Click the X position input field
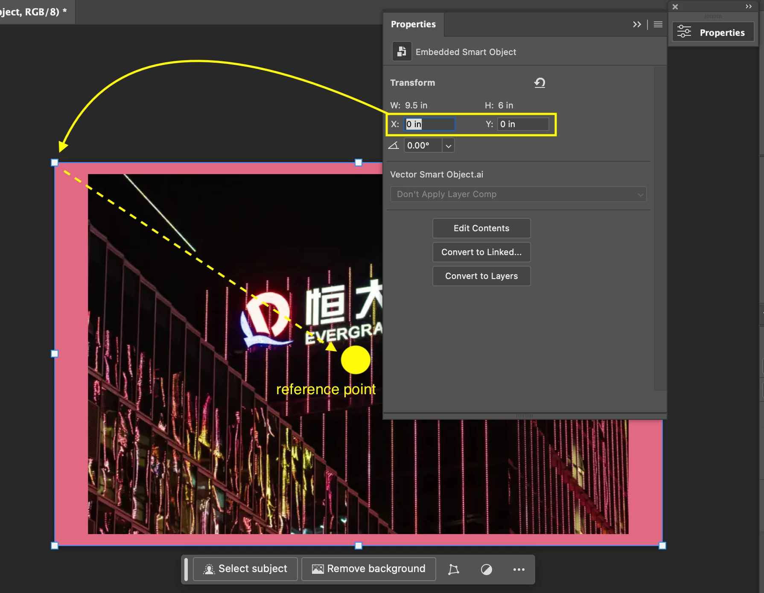Viewport: 764px width, 593px height. 429,124
